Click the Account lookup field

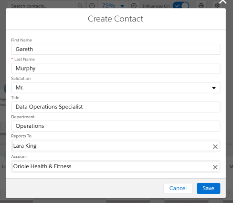click(x=116, y=166)
